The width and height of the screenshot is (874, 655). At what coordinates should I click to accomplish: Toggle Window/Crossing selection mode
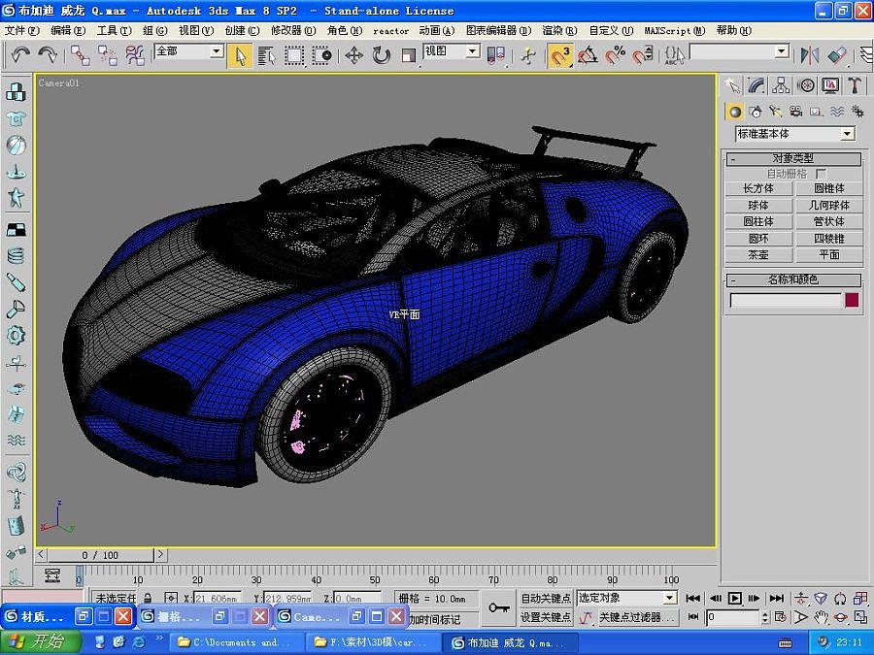point(322,55)
